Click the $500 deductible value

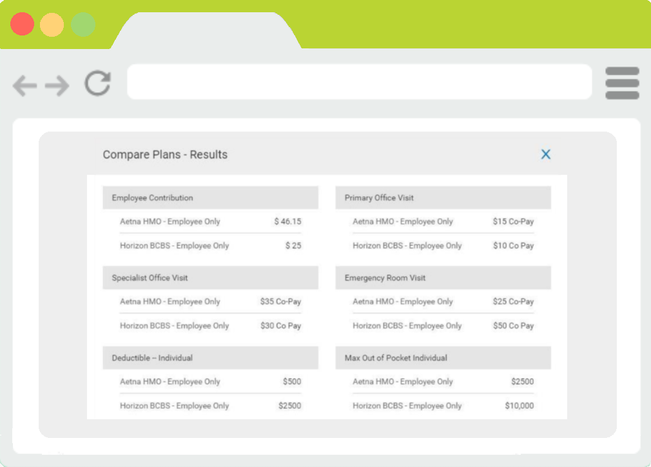point(292,381)
